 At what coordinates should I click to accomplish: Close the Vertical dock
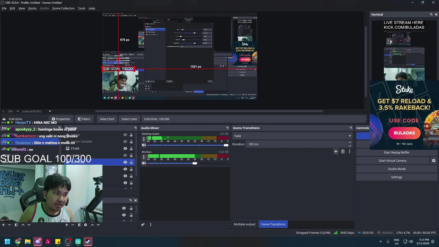pos(436,14)
